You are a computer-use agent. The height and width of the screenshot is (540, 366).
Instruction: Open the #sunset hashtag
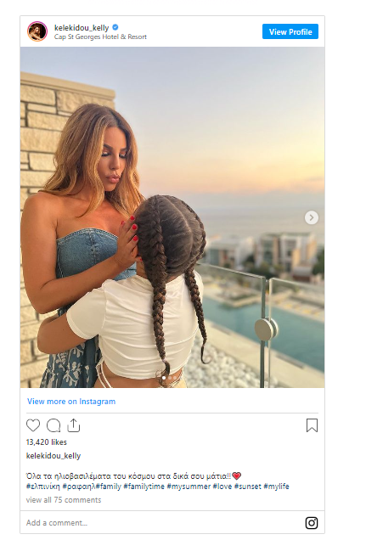pos(248,487)
